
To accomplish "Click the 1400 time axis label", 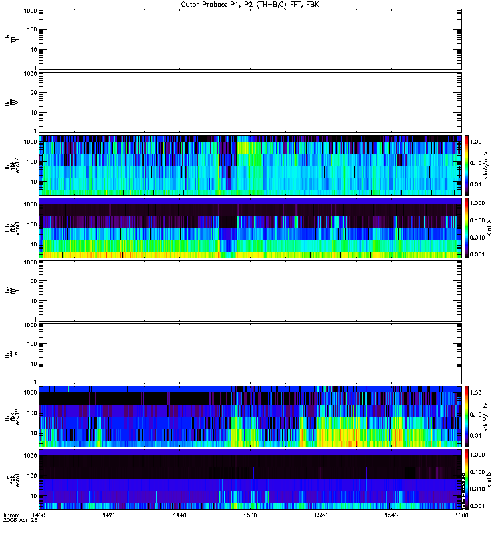I will 39,515.
